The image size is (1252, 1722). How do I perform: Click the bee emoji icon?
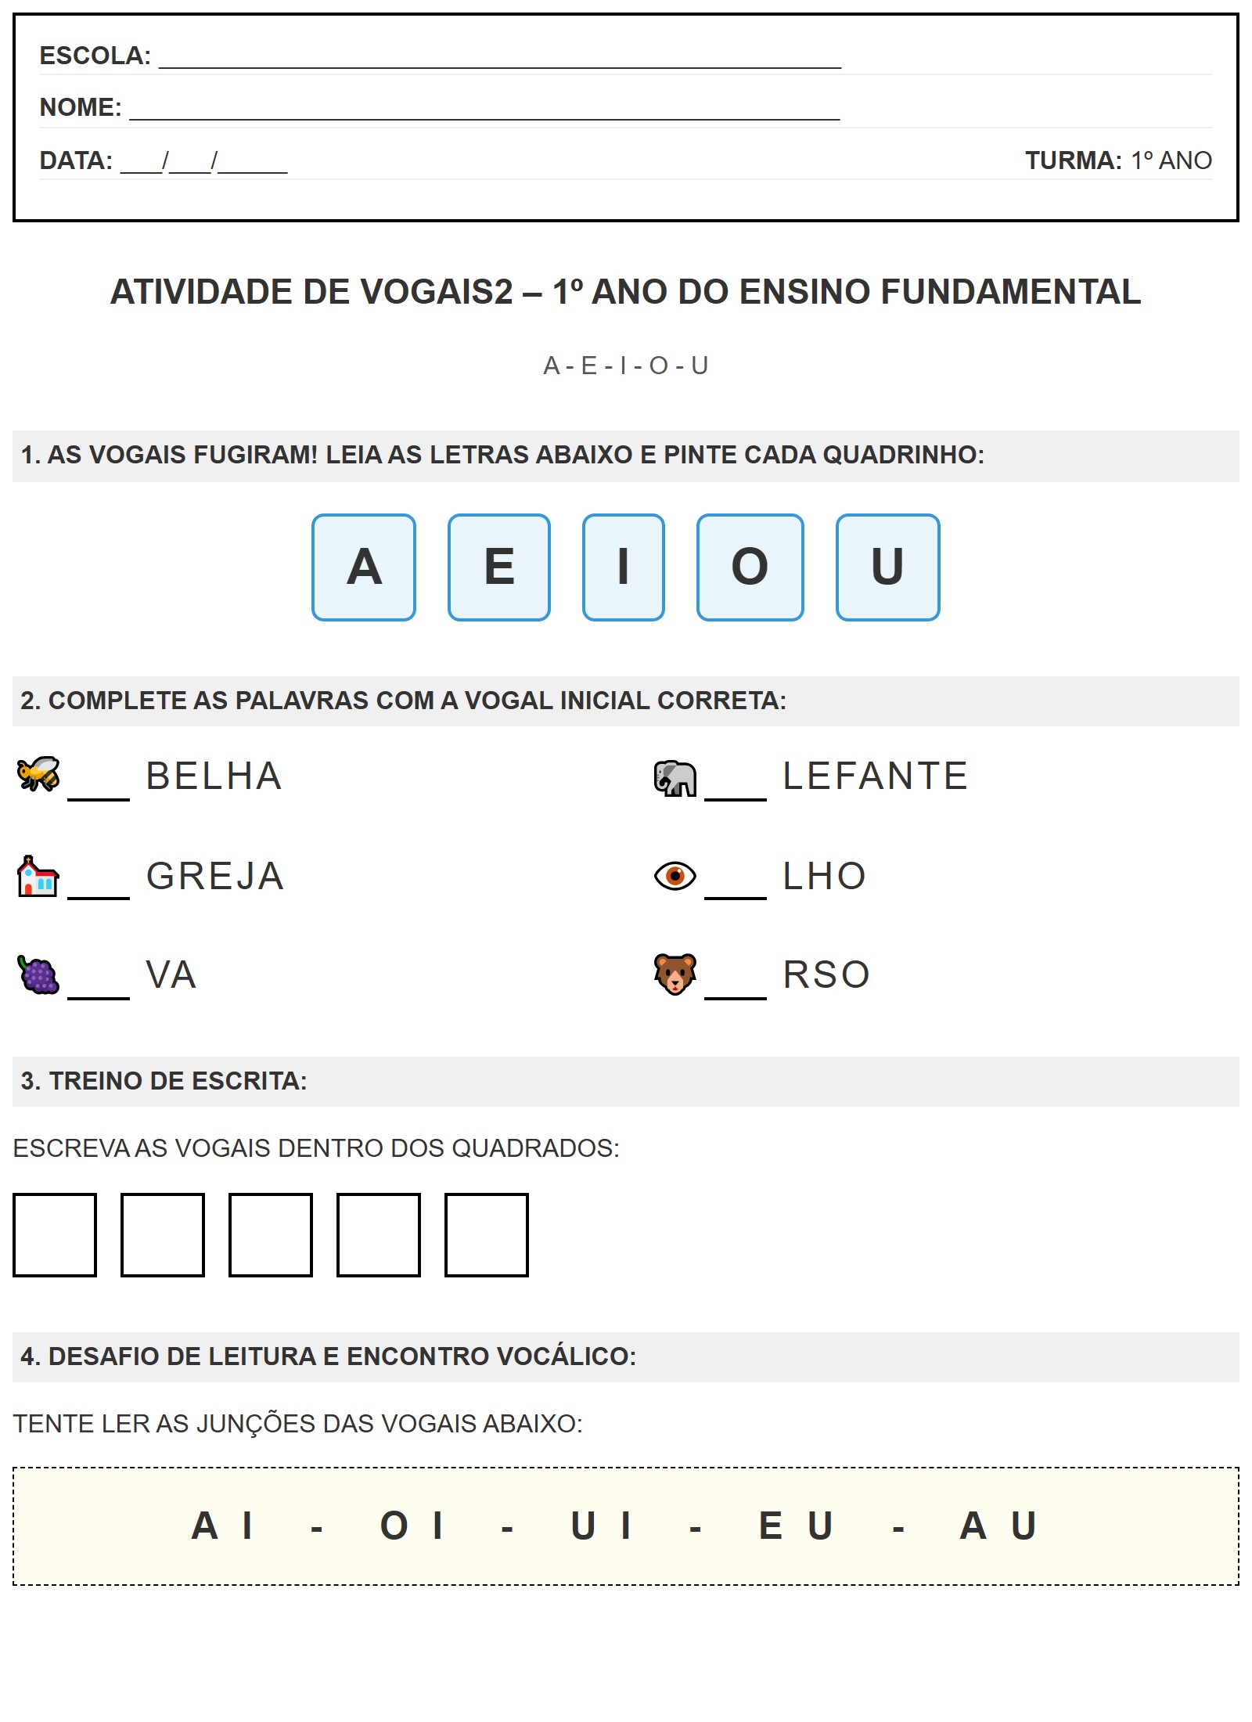pos(38,774)
